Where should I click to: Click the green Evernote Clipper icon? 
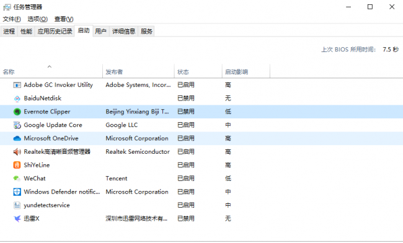tap(17, 112)
